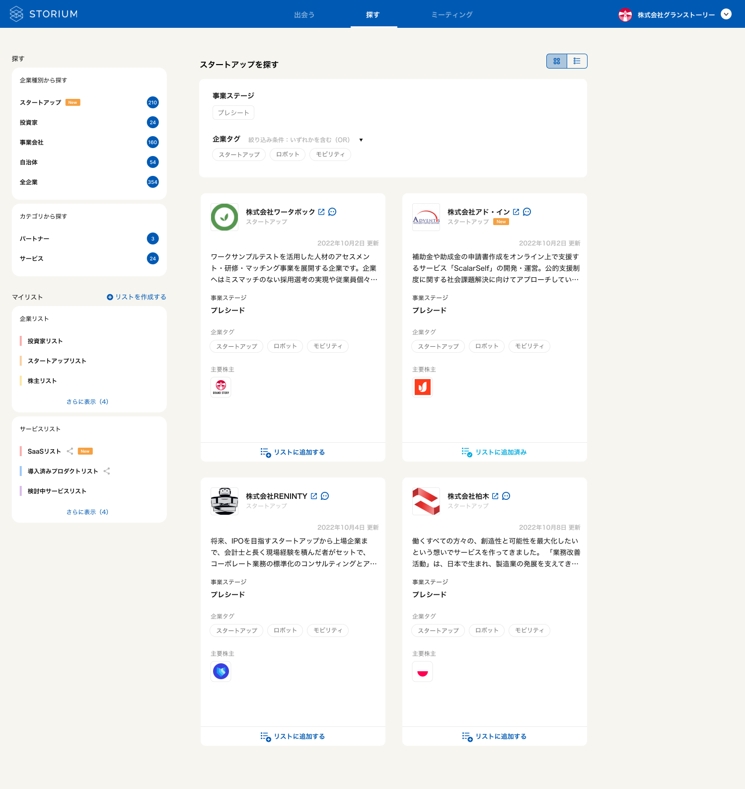Click プレシート stage filter chip
This screenshot has height=789, width=745.
233,113
